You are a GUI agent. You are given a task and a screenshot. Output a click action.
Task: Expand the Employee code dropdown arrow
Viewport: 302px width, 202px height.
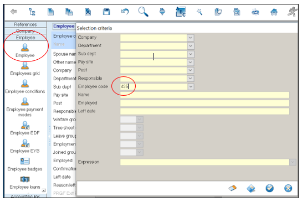pyautogui.click(x=191, y=87)
